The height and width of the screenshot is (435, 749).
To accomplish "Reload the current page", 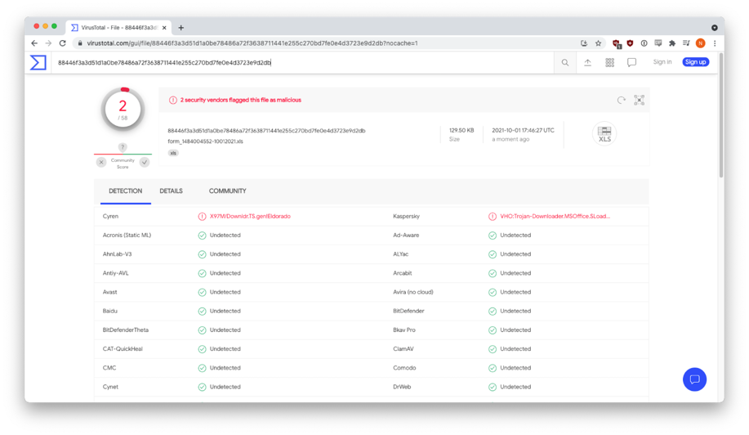I will (63, 43).
